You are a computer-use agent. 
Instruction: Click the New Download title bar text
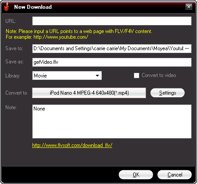[33, 7]
